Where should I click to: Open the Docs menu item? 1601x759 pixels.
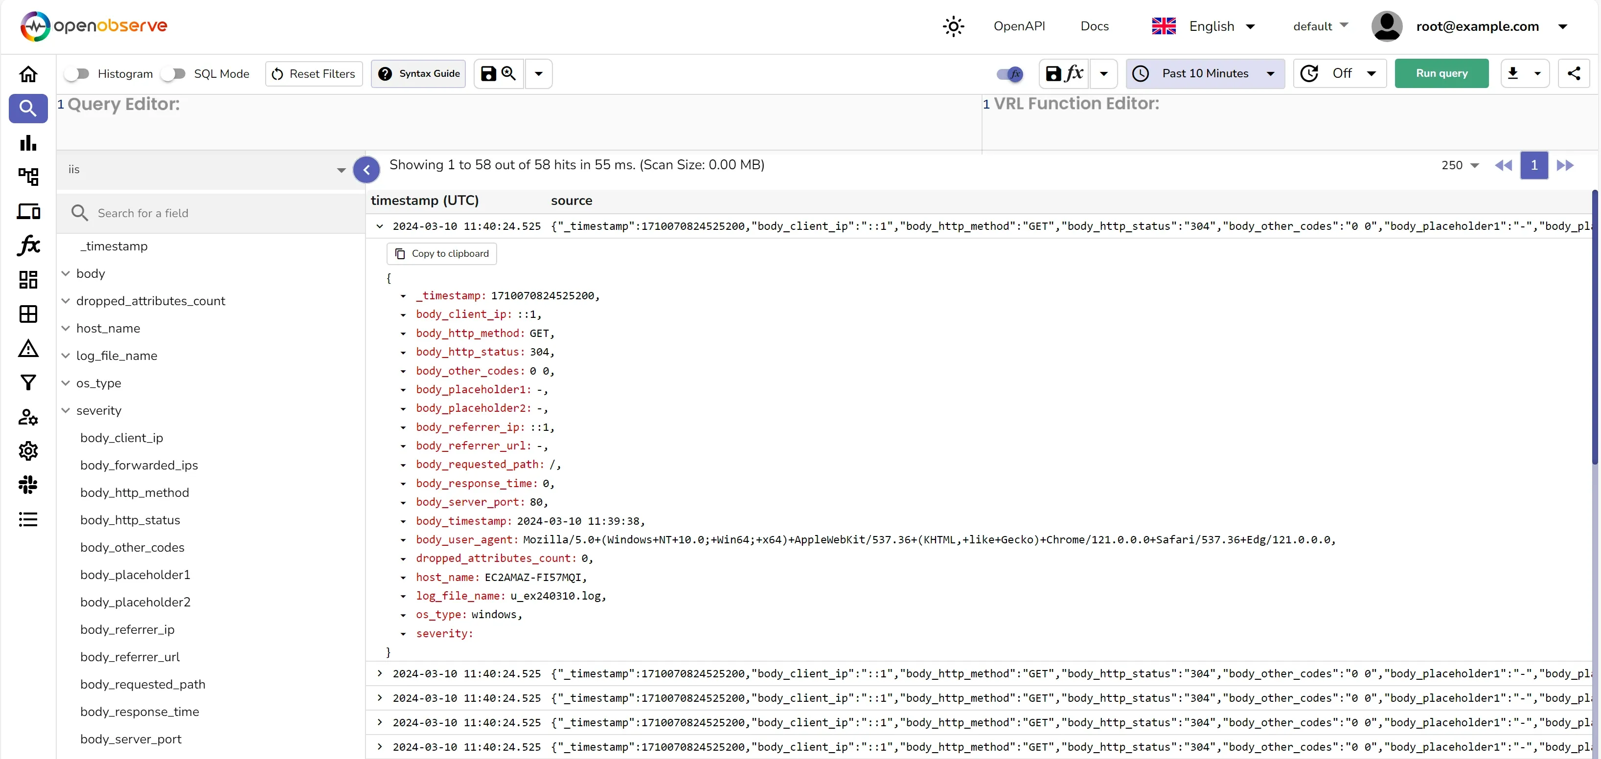coord(1095,26)
